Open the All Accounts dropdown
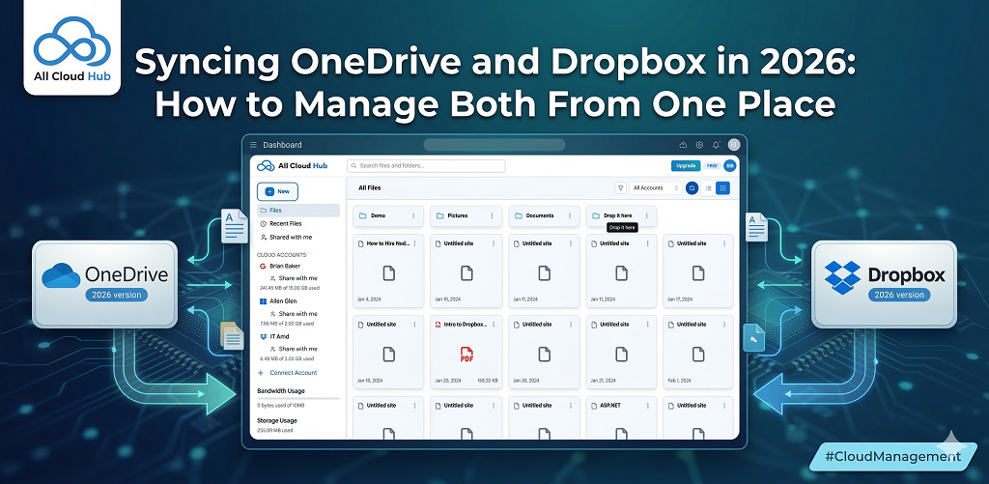Screen dimensions: 989x484 pos(656,188)
